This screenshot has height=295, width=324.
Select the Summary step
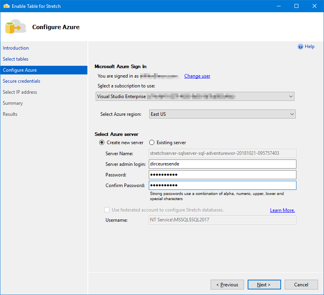tap(13, 103)
